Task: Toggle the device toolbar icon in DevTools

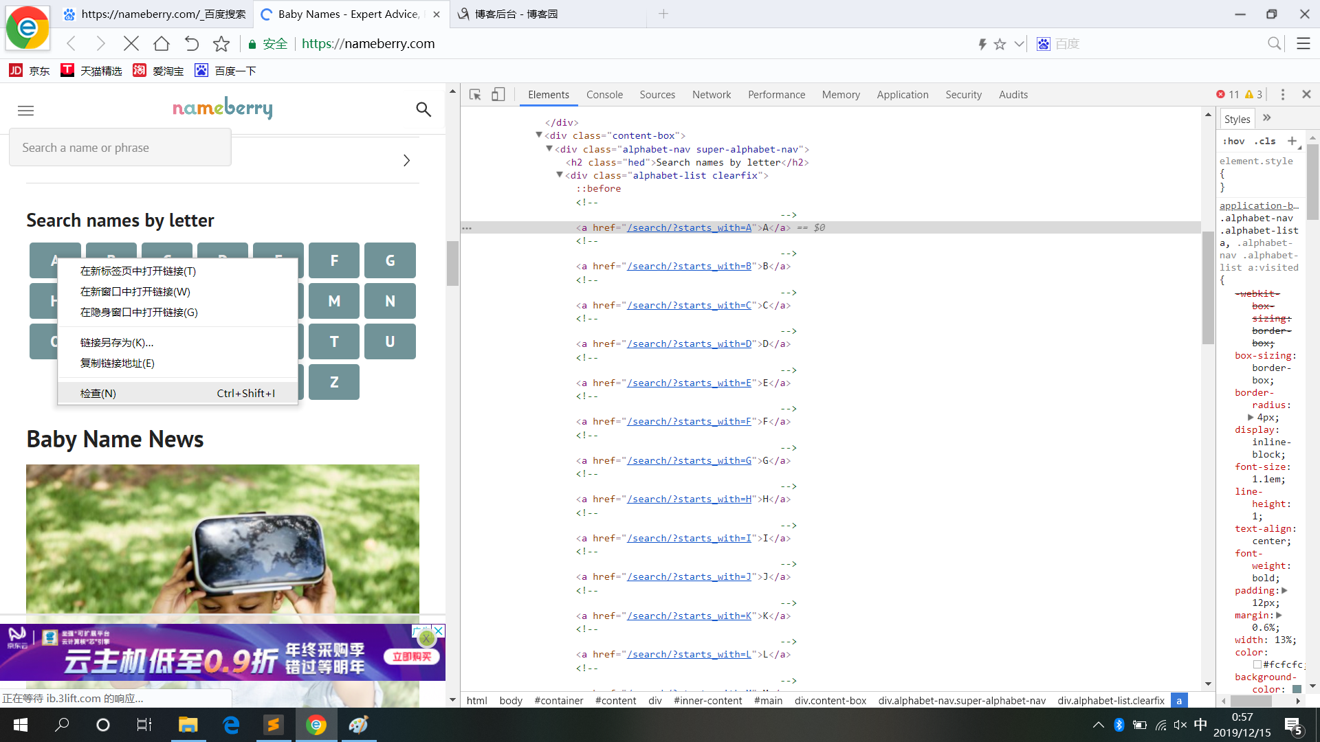Action: point(498,95)
